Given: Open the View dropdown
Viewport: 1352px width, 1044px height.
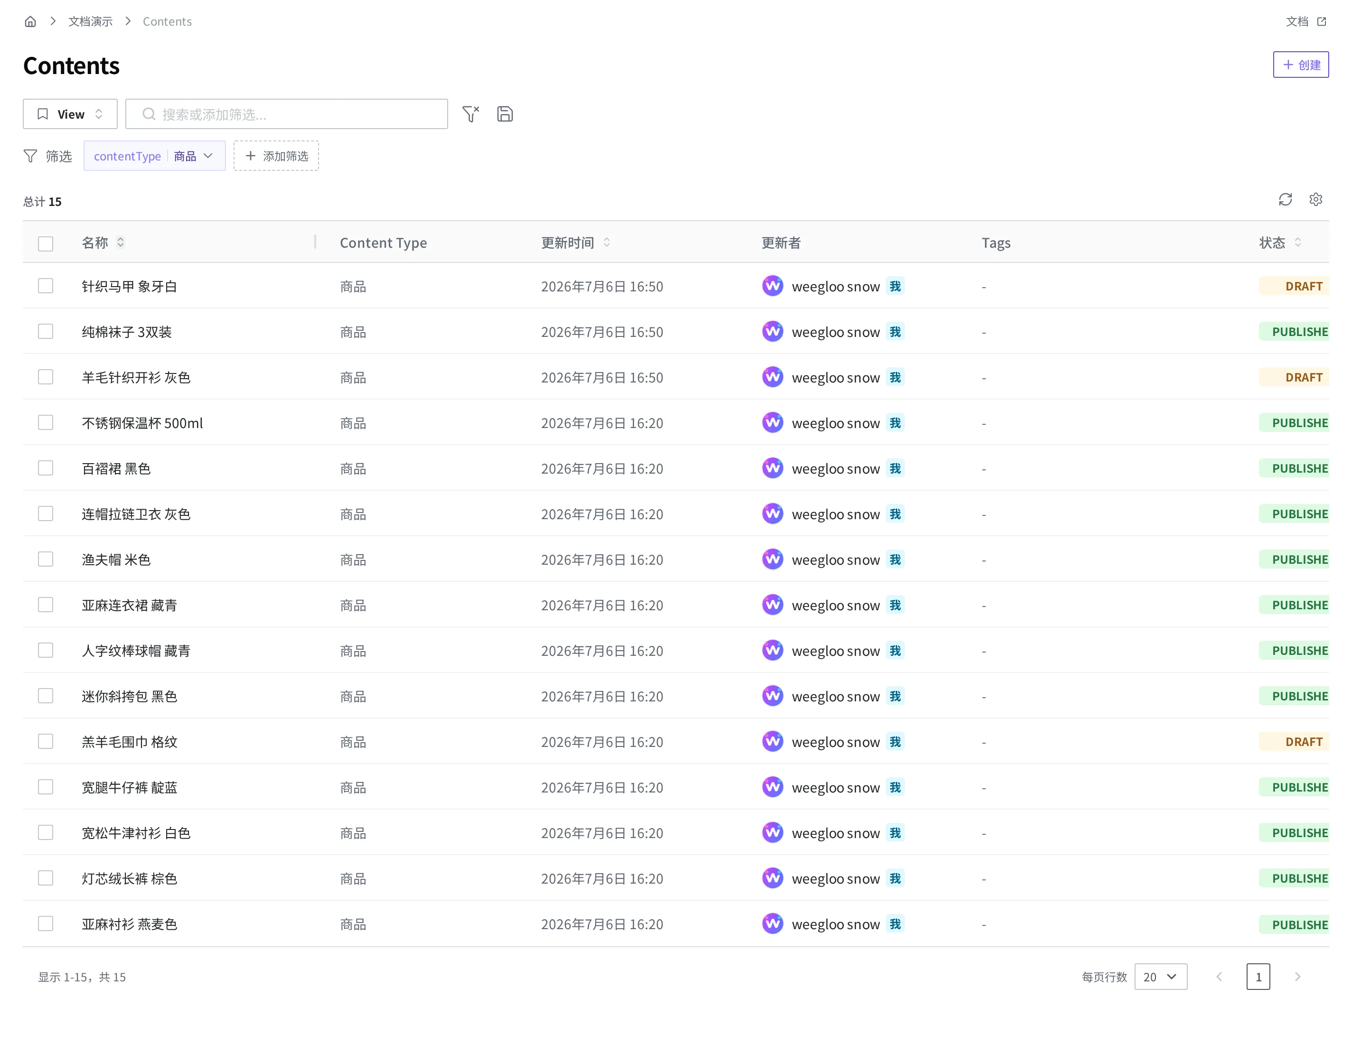Looking at the screenshot, I should (x=70, y=114).
